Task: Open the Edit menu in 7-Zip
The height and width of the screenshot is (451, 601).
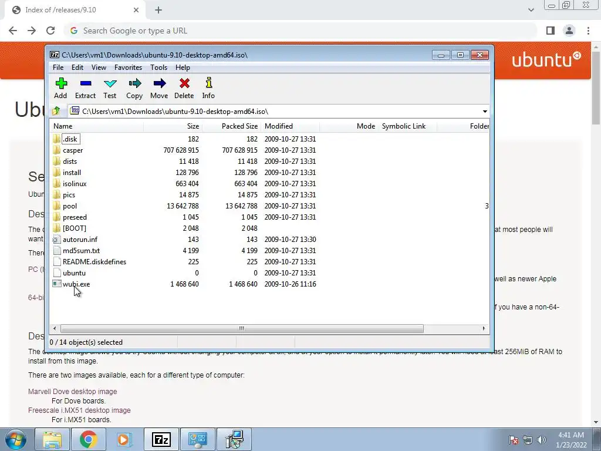Action: coord(77,68)
